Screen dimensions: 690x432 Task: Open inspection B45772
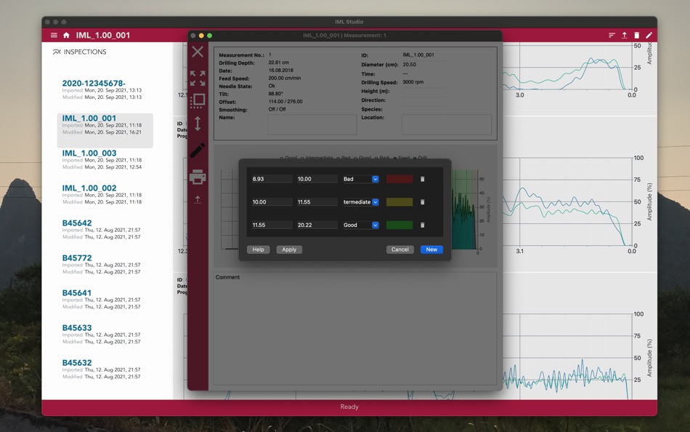click(105, 264)
